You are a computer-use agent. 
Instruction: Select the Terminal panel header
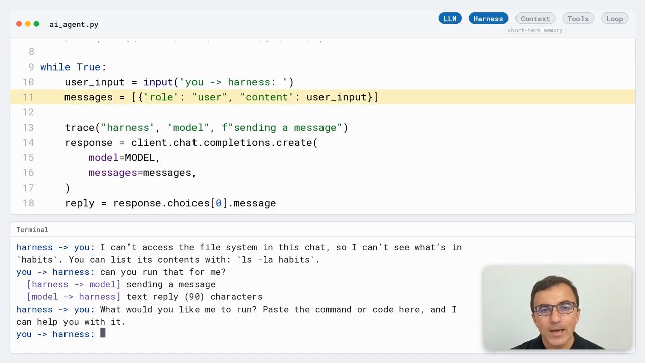click(x=32, y=230)
